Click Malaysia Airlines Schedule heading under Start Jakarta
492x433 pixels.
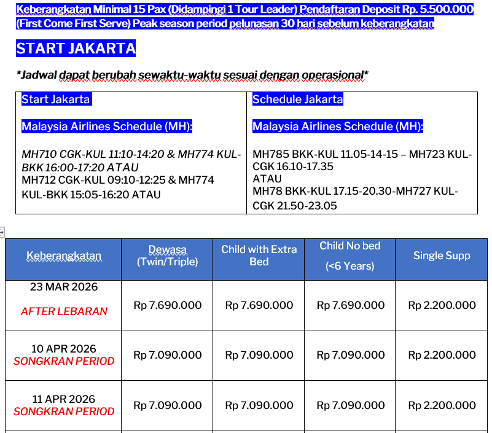click(x=107, y=127)
